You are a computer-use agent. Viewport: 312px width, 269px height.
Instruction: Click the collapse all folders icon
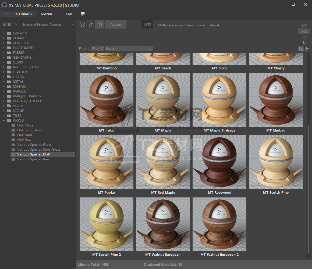pyautogui.click(x=10, y=24)
